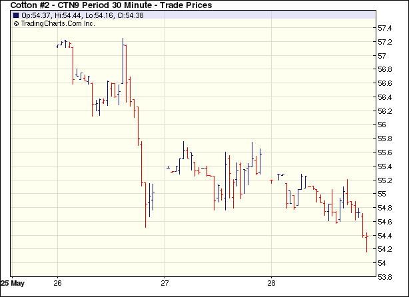This screenshot has height=297, width=409.
Task: Click the 53.8 price axis label
Action: point(386,277)
